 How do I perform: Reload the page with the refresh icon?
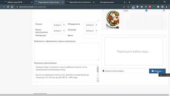click(8, 7)
